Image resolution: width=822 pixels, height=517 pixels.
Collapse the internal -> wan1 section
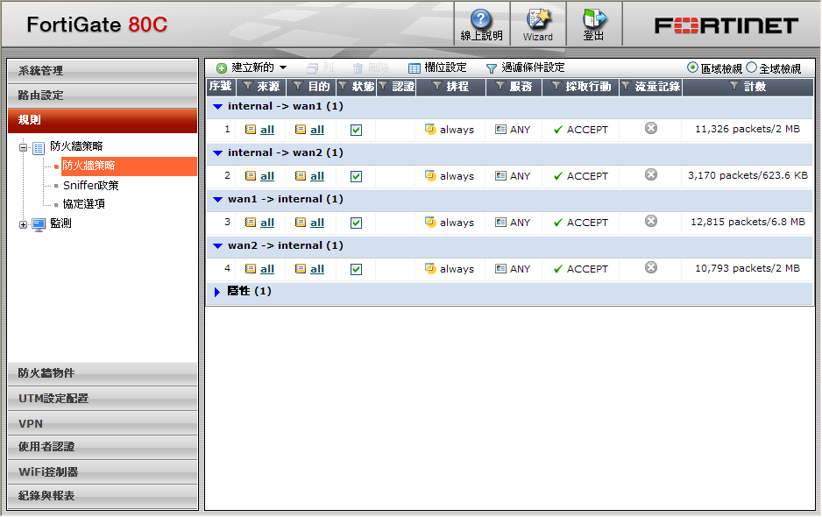pyautogui.click(x=218, y=107)
